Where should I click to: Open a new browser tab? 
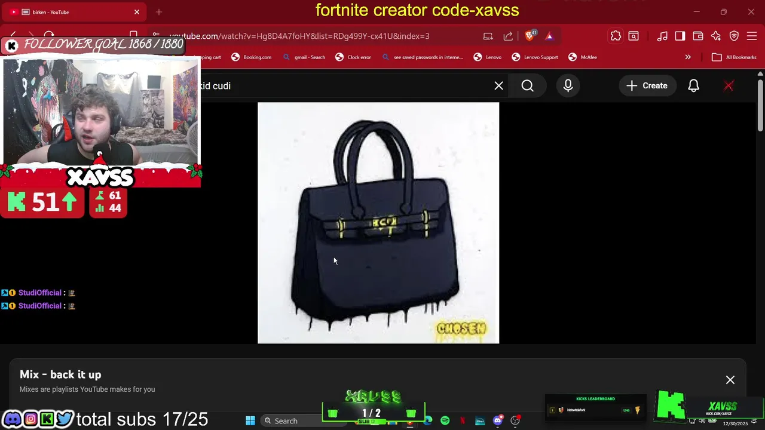pyautogui.click(x=159, y=12)
